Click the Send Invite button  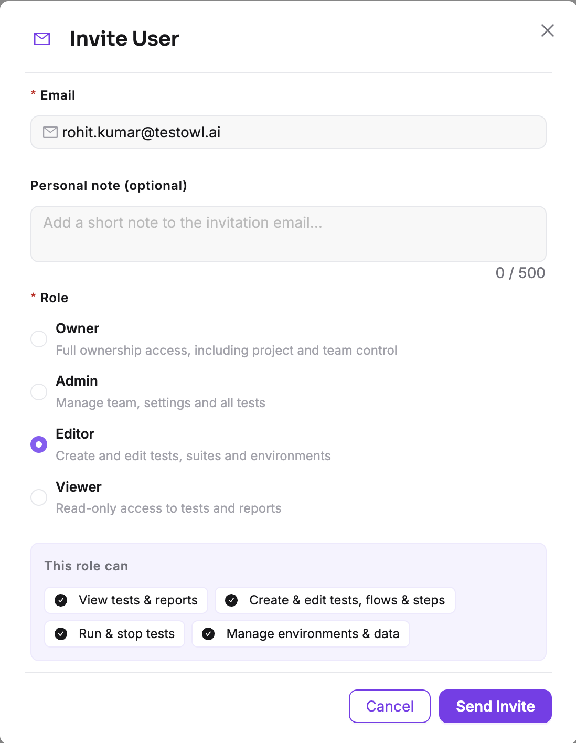[495, 706]
